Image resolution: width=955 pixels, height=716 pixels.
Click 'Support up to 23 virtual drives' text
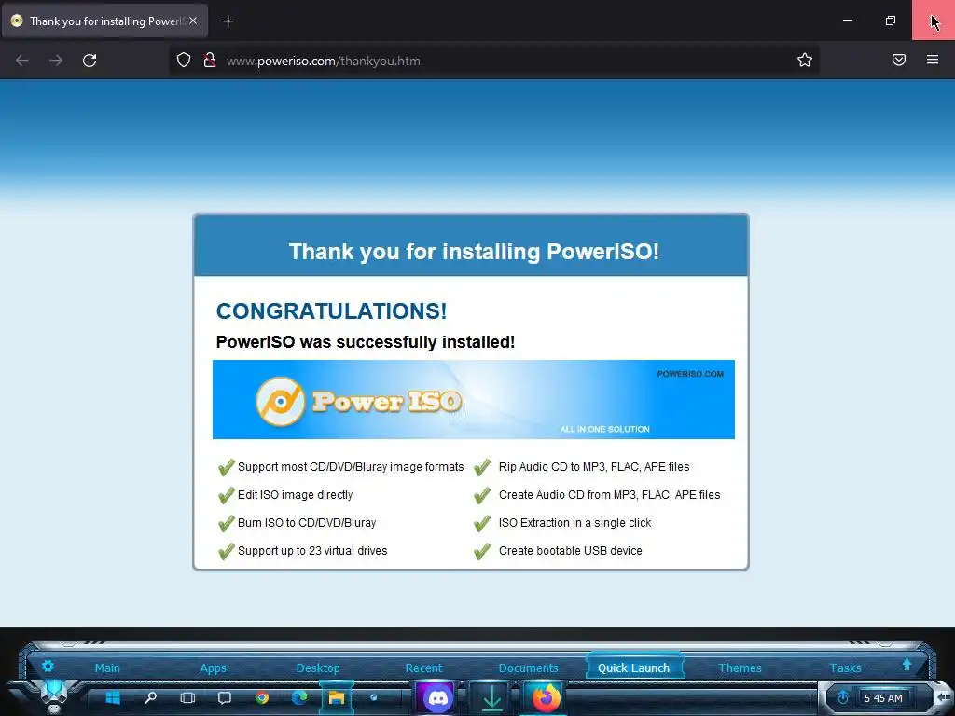pyautogui.click(x=312, y=550)
